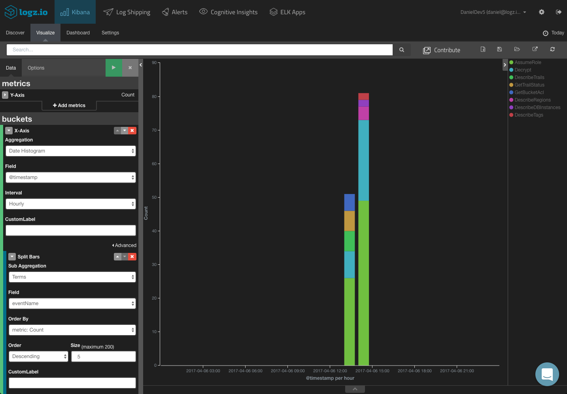The height and width of the screenshot is (394, 567).
Task: Open Log Shipping menu
Action: click(x=127, y=12)
